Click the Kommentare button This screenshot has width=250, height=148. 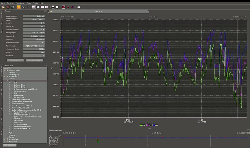pos(15,60)
